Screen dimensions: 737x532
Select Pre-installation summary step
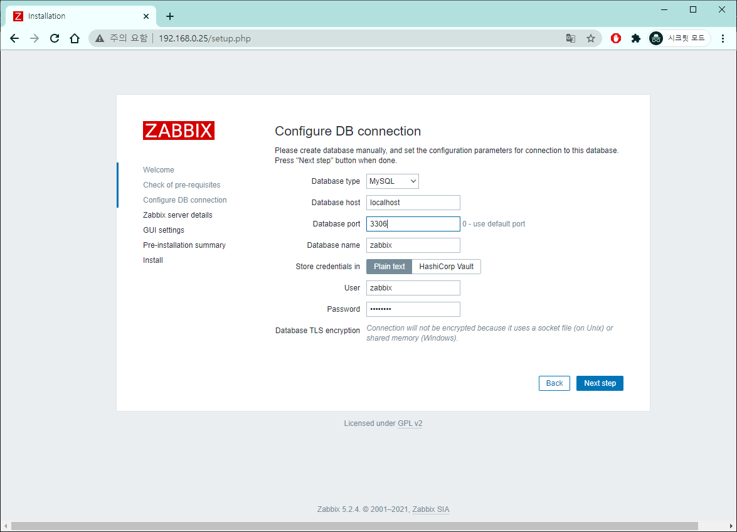184,245
